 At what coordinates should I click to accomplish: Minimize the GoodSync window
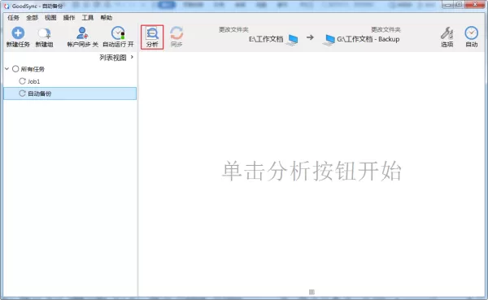point(448,4)
